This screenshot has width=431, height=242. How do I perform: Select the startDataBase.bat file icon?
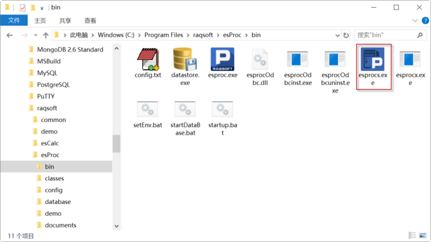(185, 109)
